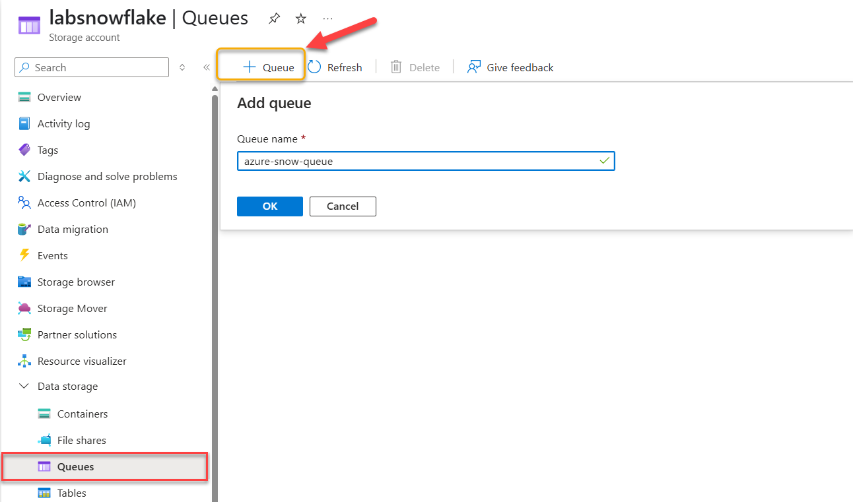The height and width of the screenshot is (502, 853).
Task: Click the Access Control people icon
Action: coord(24,203)
